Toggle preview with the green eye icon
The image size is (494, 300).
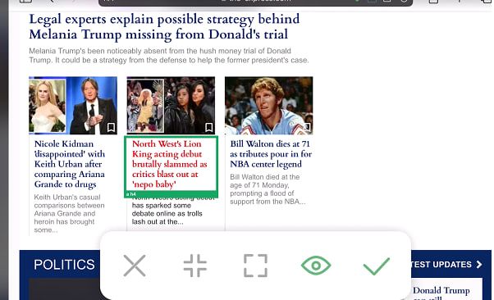point(316,266)
